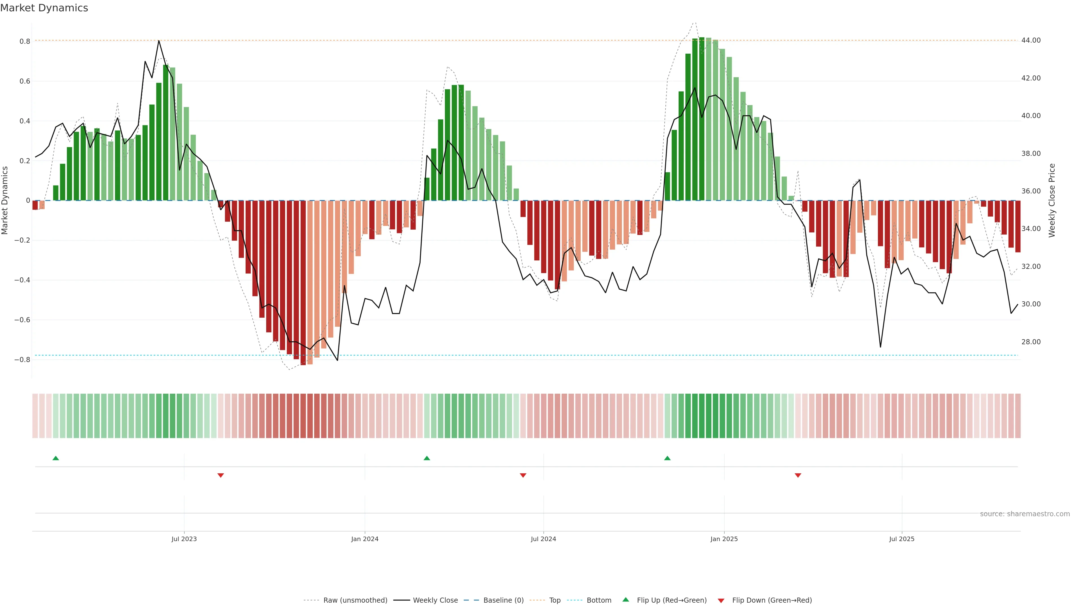Click the rightmost green Flip Up triangle marker
Image resolution: width=1084 pixels, height=610 pixels.
667,458
